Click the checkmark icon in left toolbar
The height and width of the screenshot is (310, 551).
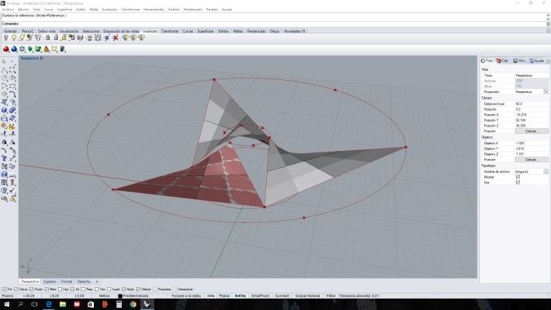click(x=12, y=190)
